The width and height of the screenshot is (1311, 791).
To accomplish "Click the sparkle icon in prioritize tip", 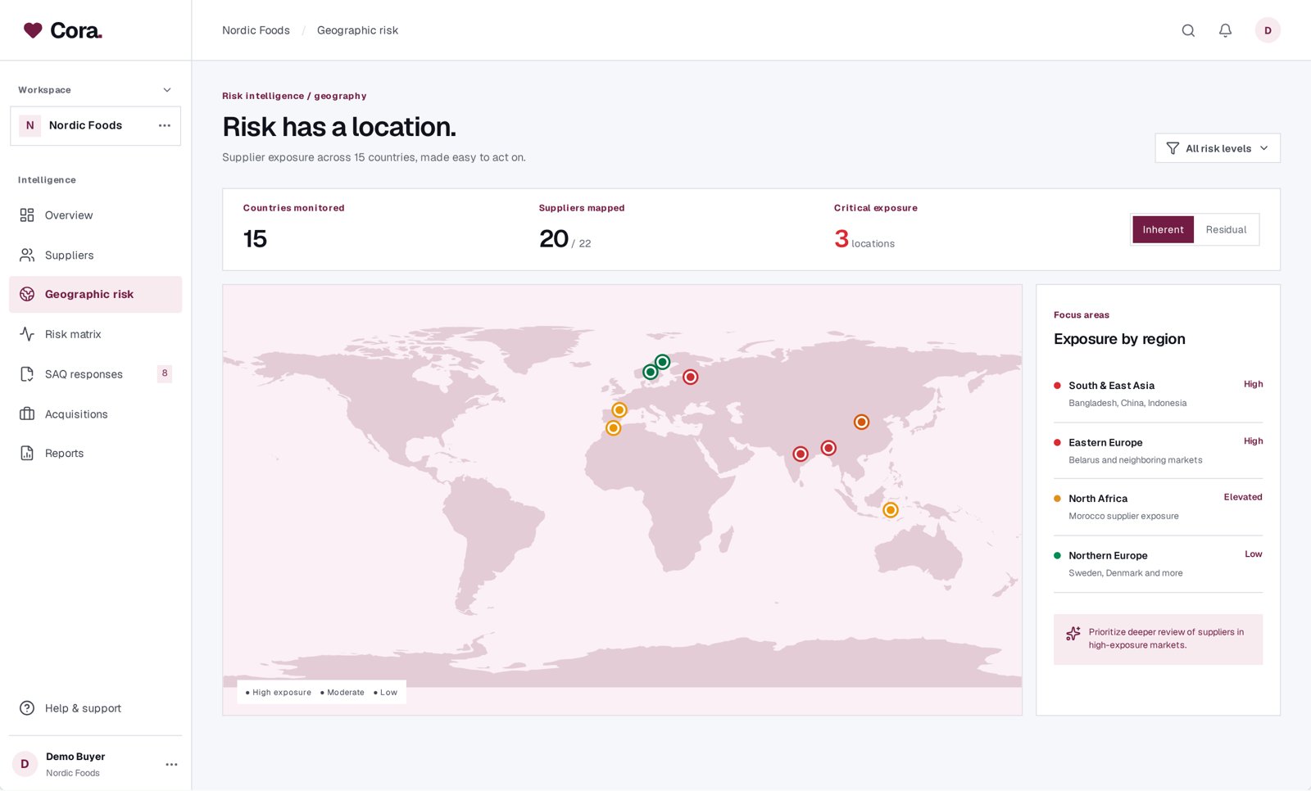I will coord(1073,634).
